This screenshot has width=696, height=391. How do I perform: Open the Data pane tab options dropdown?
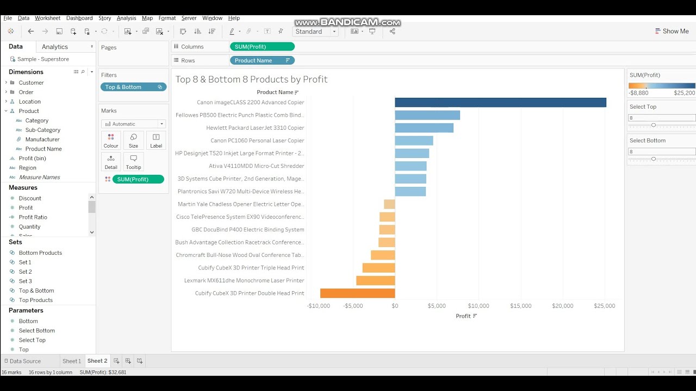click(x=91, y=47)
